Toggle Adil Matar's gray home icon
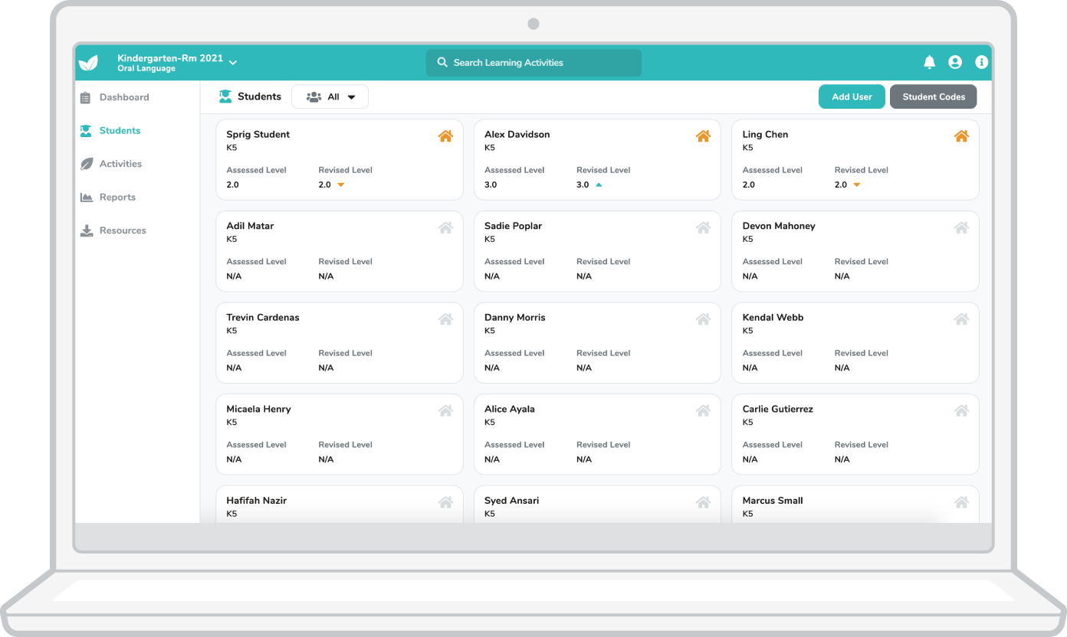Image resolution: width=1067 pixels, height=637 pixels. click(445, 227)
